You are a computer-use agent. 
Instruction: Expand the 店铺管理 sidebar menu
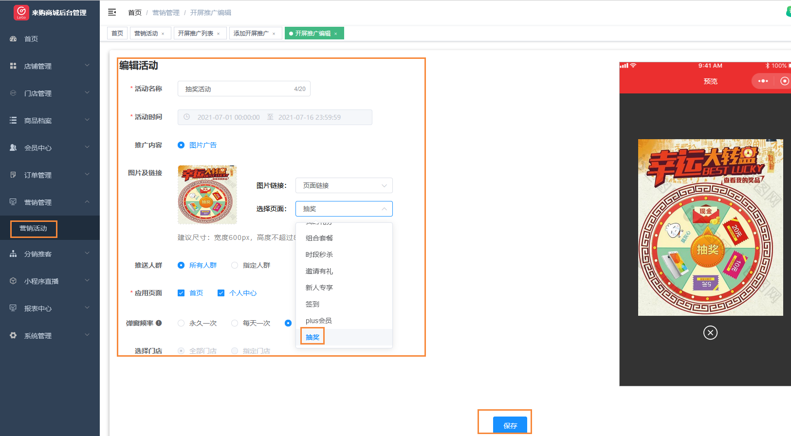tap(50, 66)
